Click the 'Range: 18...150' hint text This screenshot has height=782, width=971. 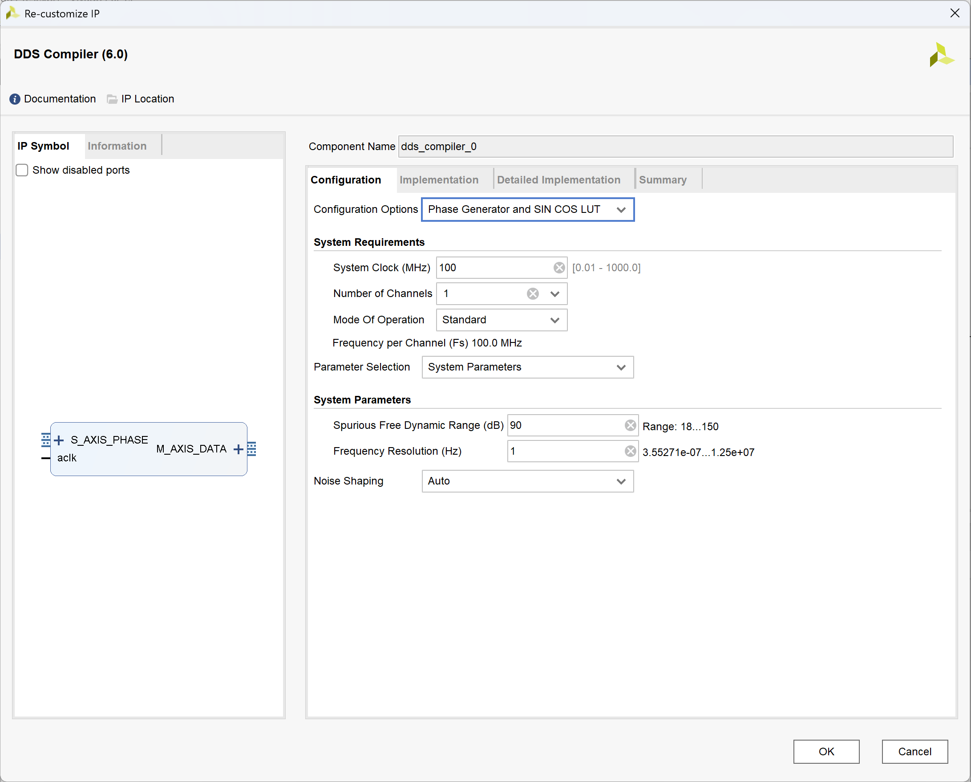tap(680, 427)
